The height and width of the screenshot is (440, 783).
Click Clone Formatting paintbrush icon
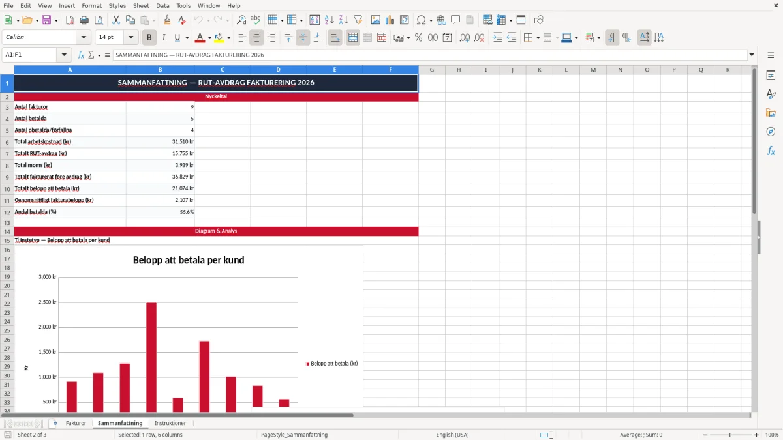[x=168, y=20]
